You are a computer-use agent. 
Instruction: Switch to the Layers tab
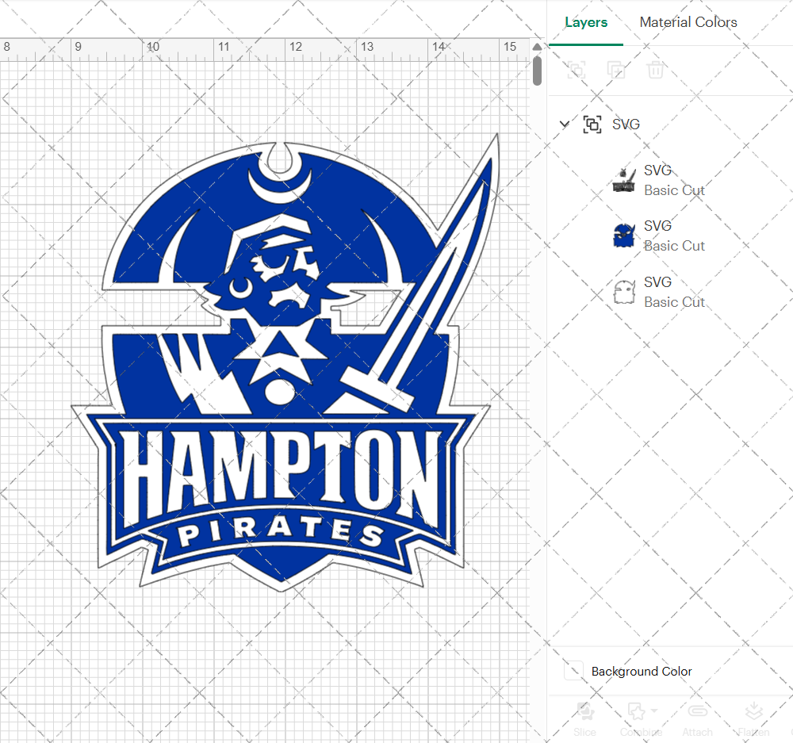(586, 22)
